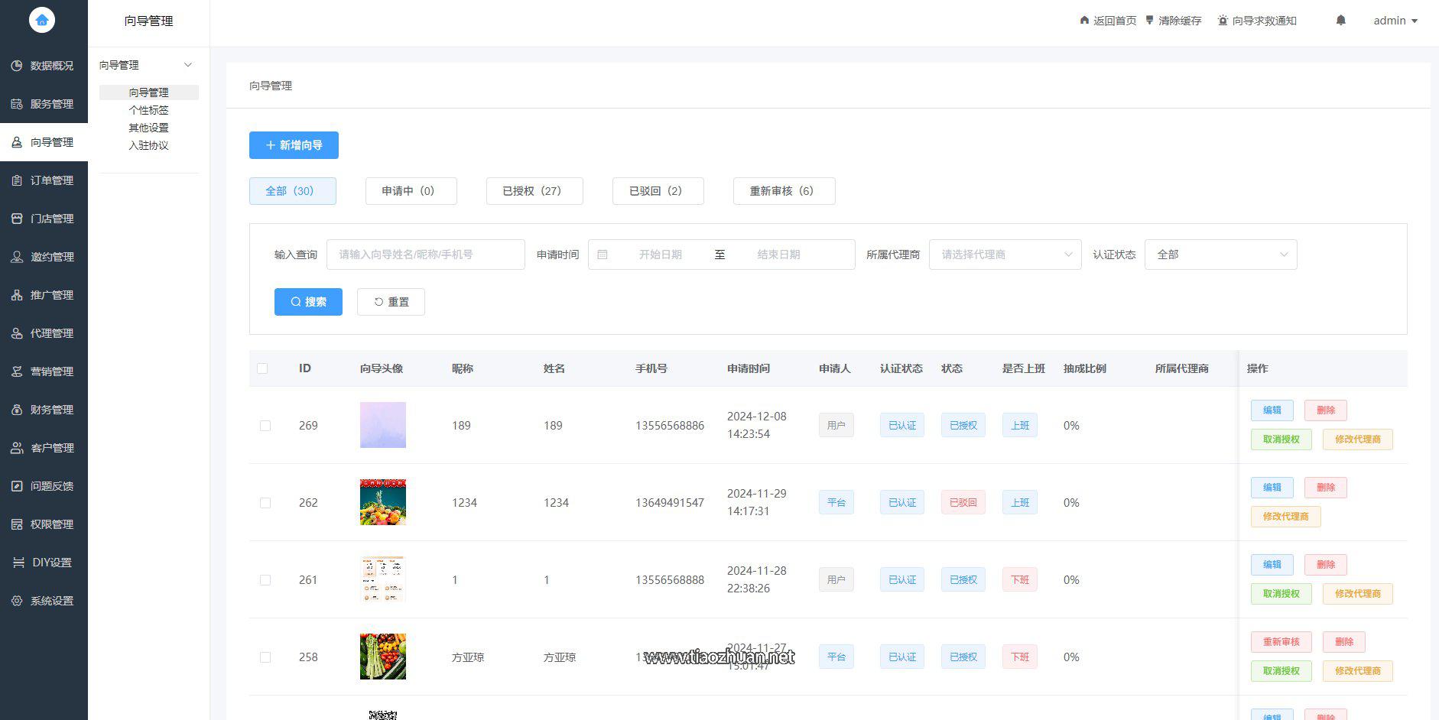Open 财务管理 sidebar icon
Screen dimensions: 1439x720
tap(17, 410)
